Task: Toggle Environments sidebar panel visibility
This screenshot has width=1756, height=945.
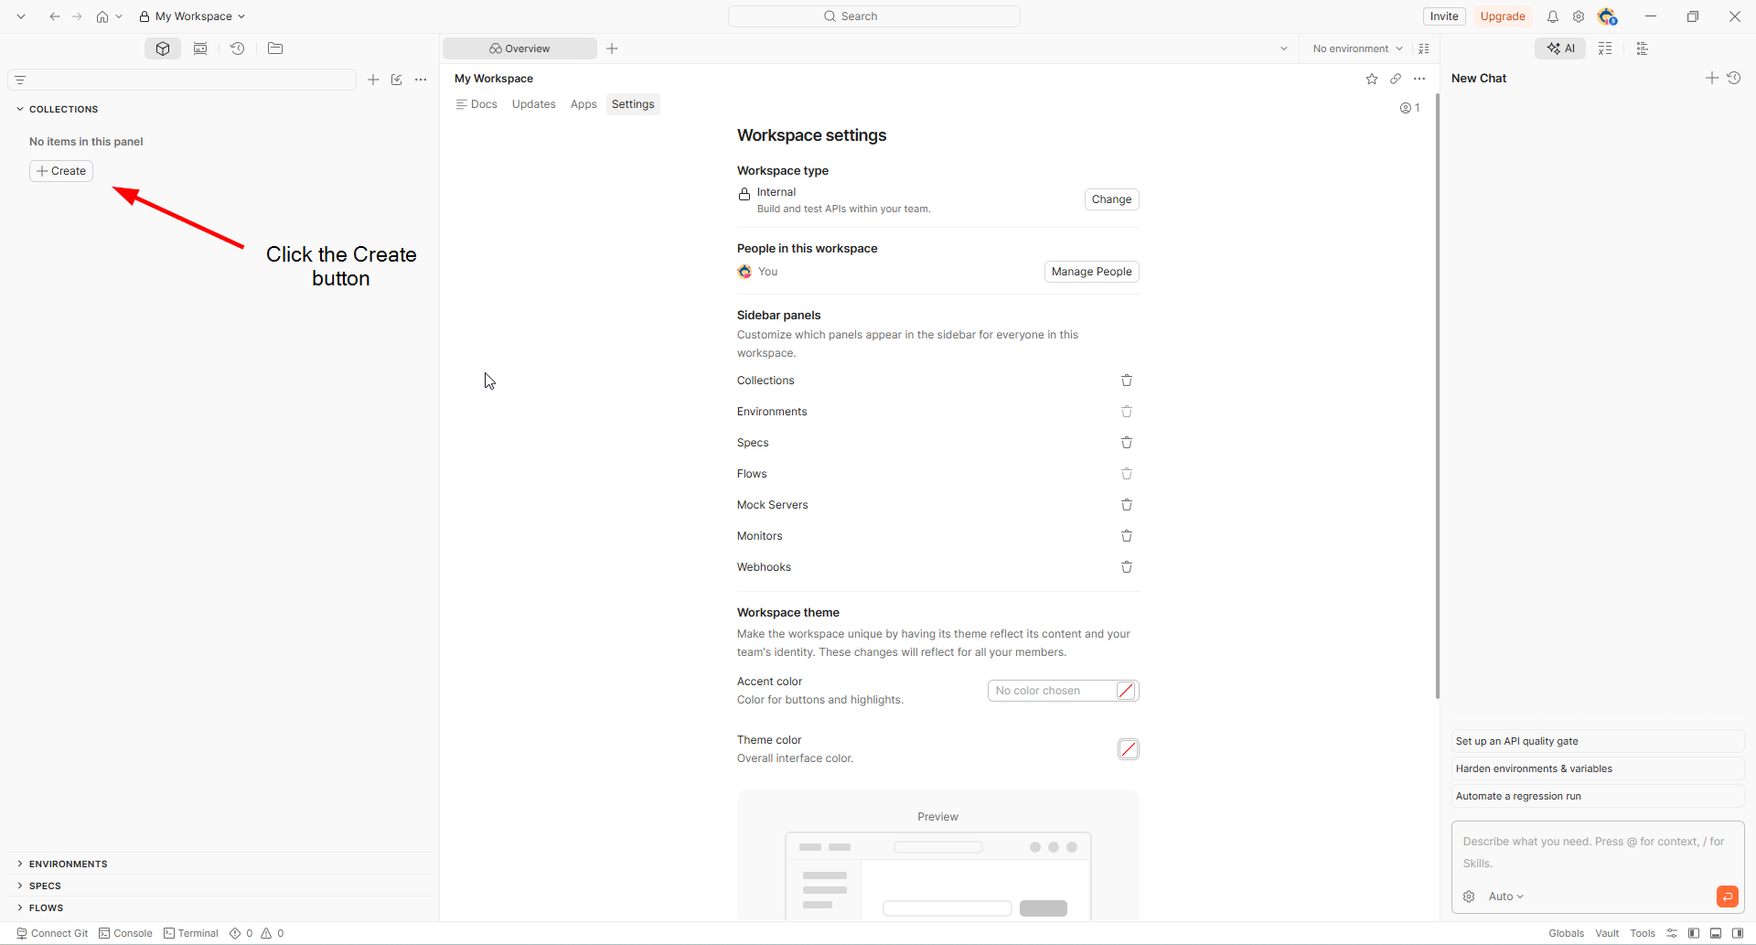Action: pos(1127,412)
